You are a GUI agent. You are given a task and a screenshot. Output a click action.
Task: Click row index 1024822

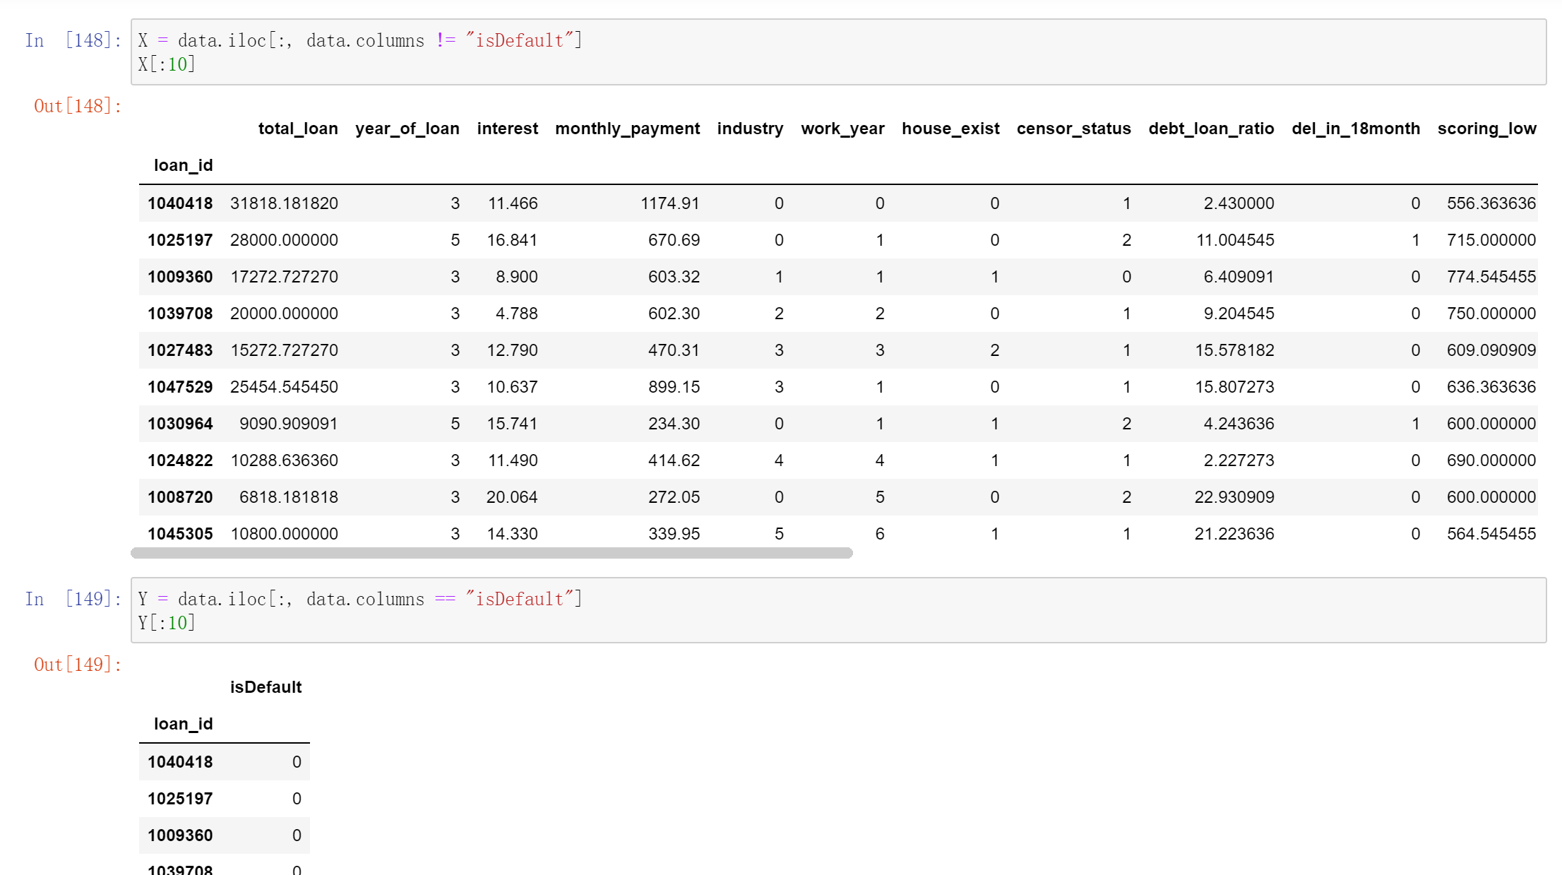click(x=180, y=460)
